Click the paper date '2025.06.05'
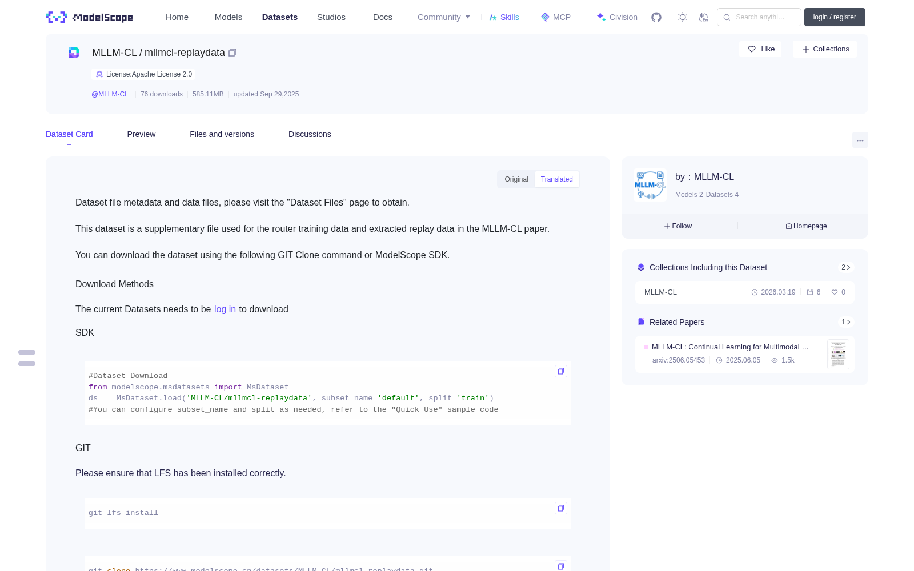 [743, 360]
